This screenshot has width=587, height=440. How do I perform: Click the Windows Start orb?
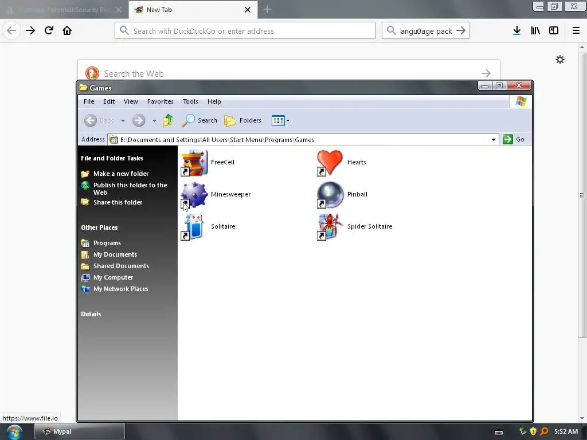14,432
